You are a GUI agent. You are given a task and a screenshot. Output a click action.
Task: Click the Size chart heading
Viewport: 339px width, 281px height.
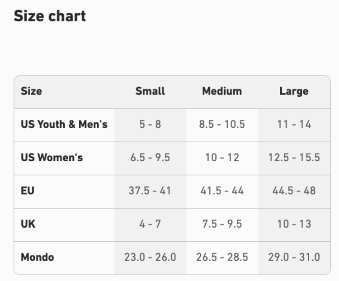tap(50, 16)
